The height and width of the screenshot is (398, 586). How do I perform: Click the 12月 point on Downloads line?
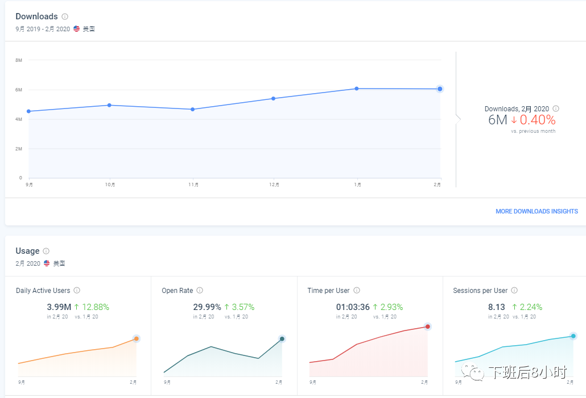click(273, 99)
